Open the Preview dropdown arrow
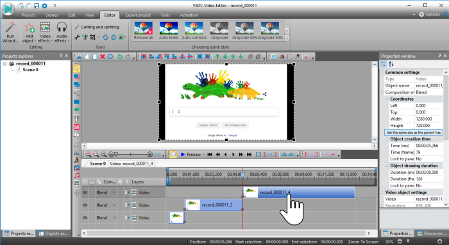Screen dimensions: 449x245 tap(204, 155)
